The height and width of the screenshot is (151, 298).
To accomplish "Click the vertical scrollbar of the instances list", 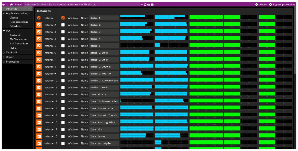I will (x=295, y=41).
